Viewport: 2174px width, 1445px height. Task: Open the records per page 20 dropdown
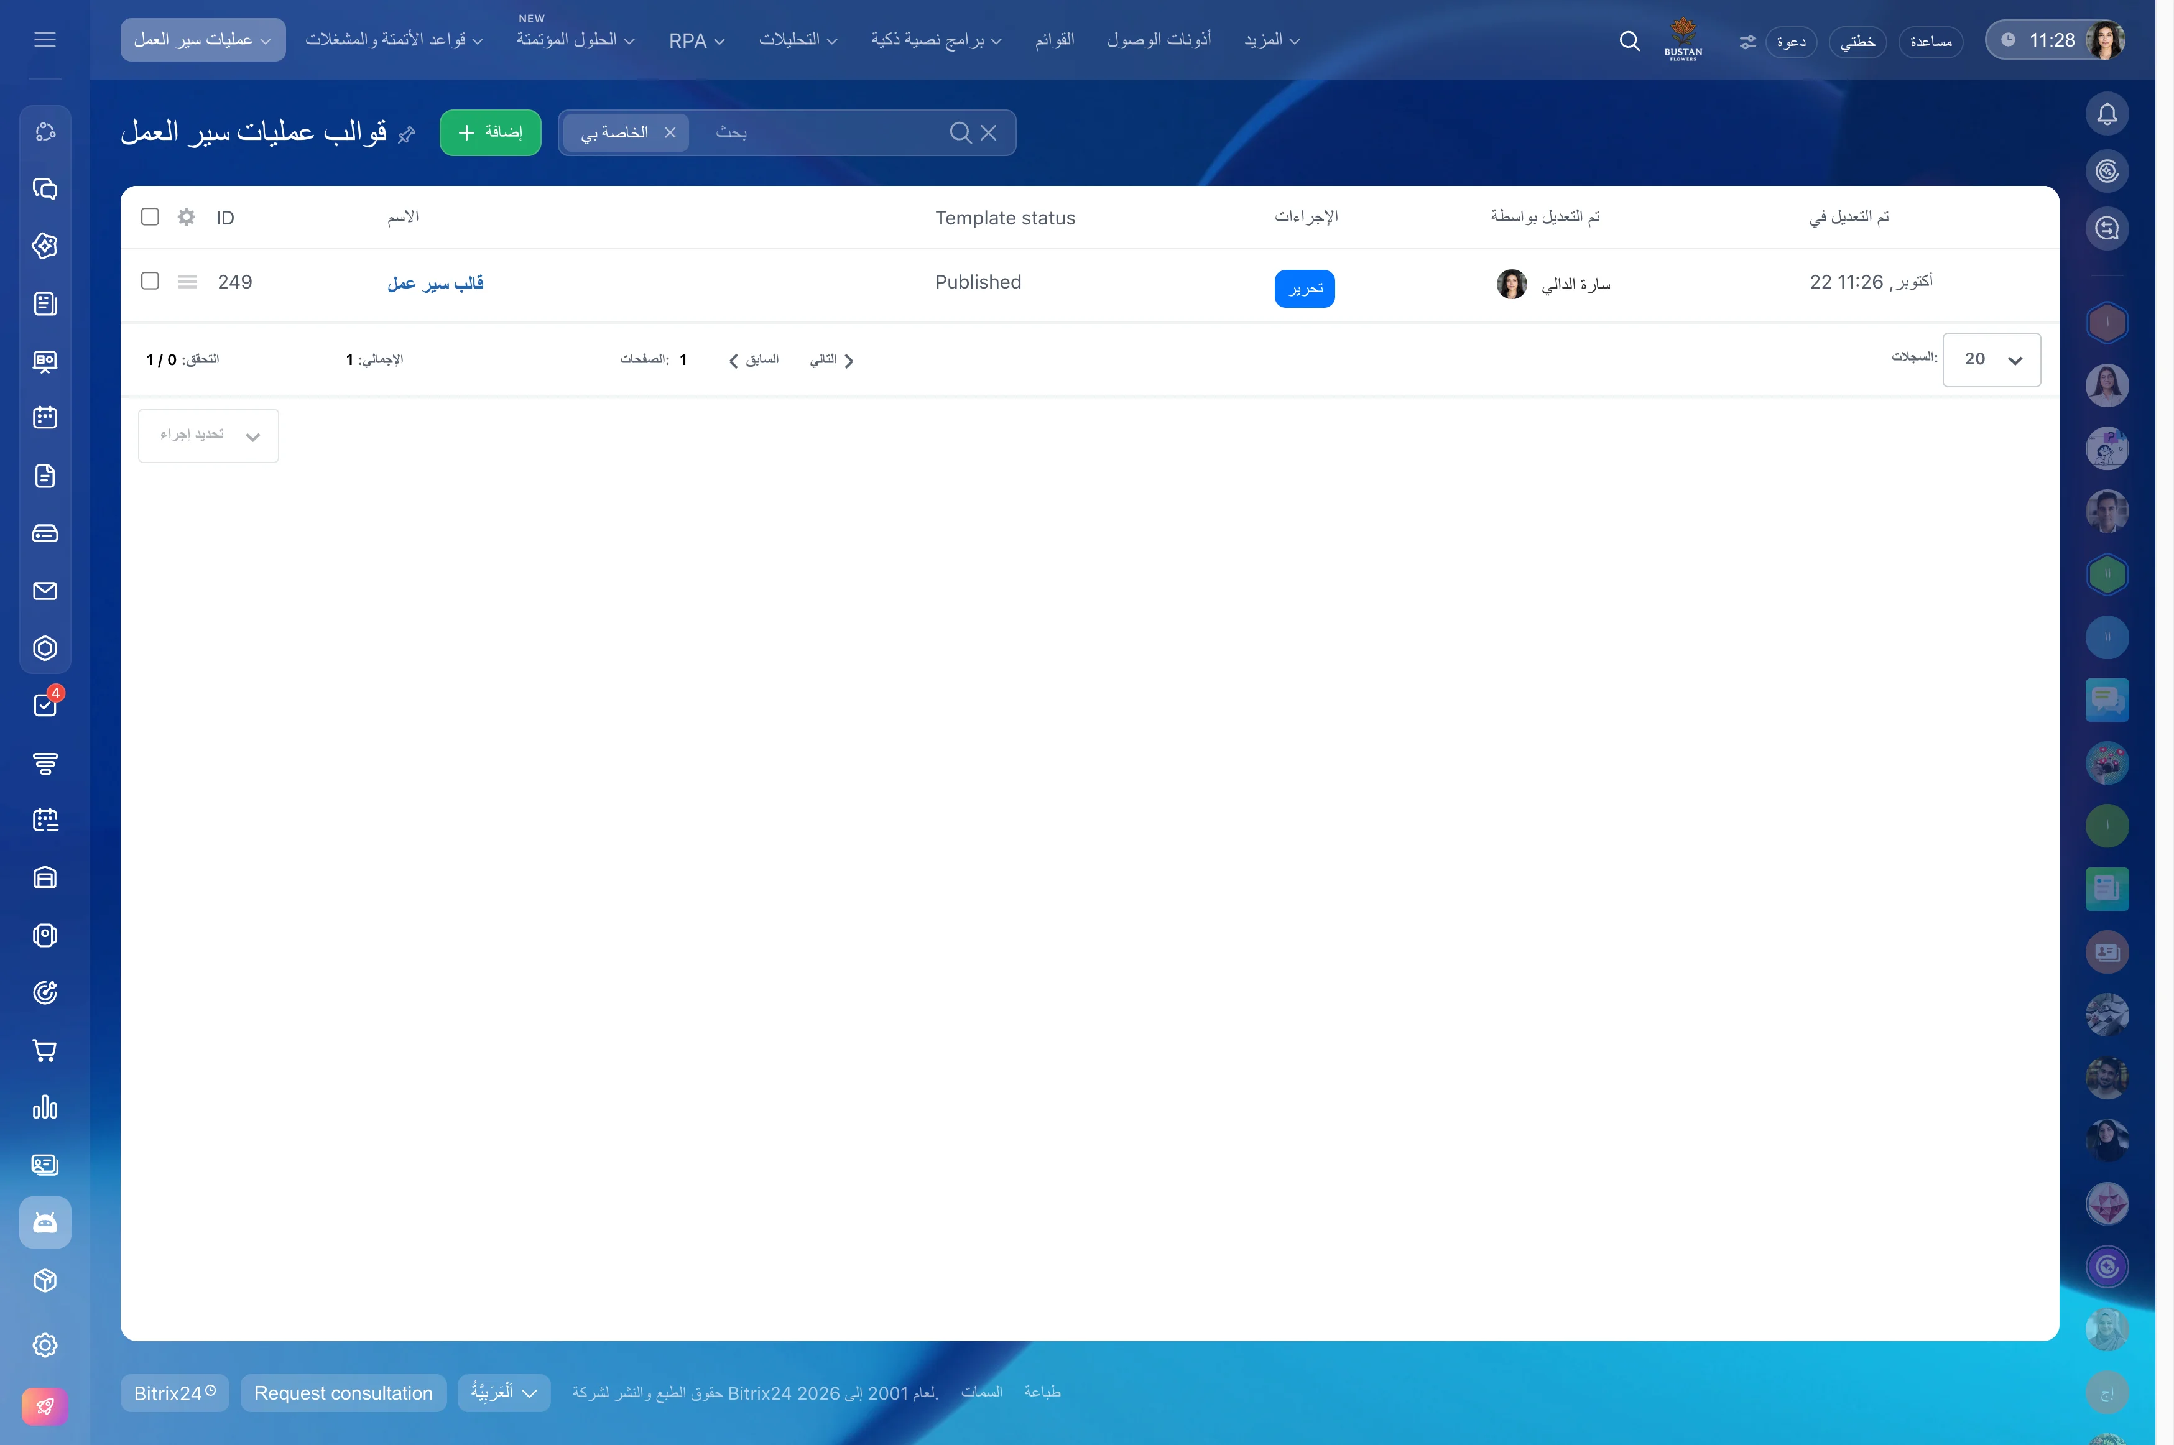[1991, 359]
